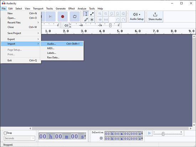The height and width of the screenshot is (147, 196).
Task: Open the Effect menu
Action: (72, 9)
